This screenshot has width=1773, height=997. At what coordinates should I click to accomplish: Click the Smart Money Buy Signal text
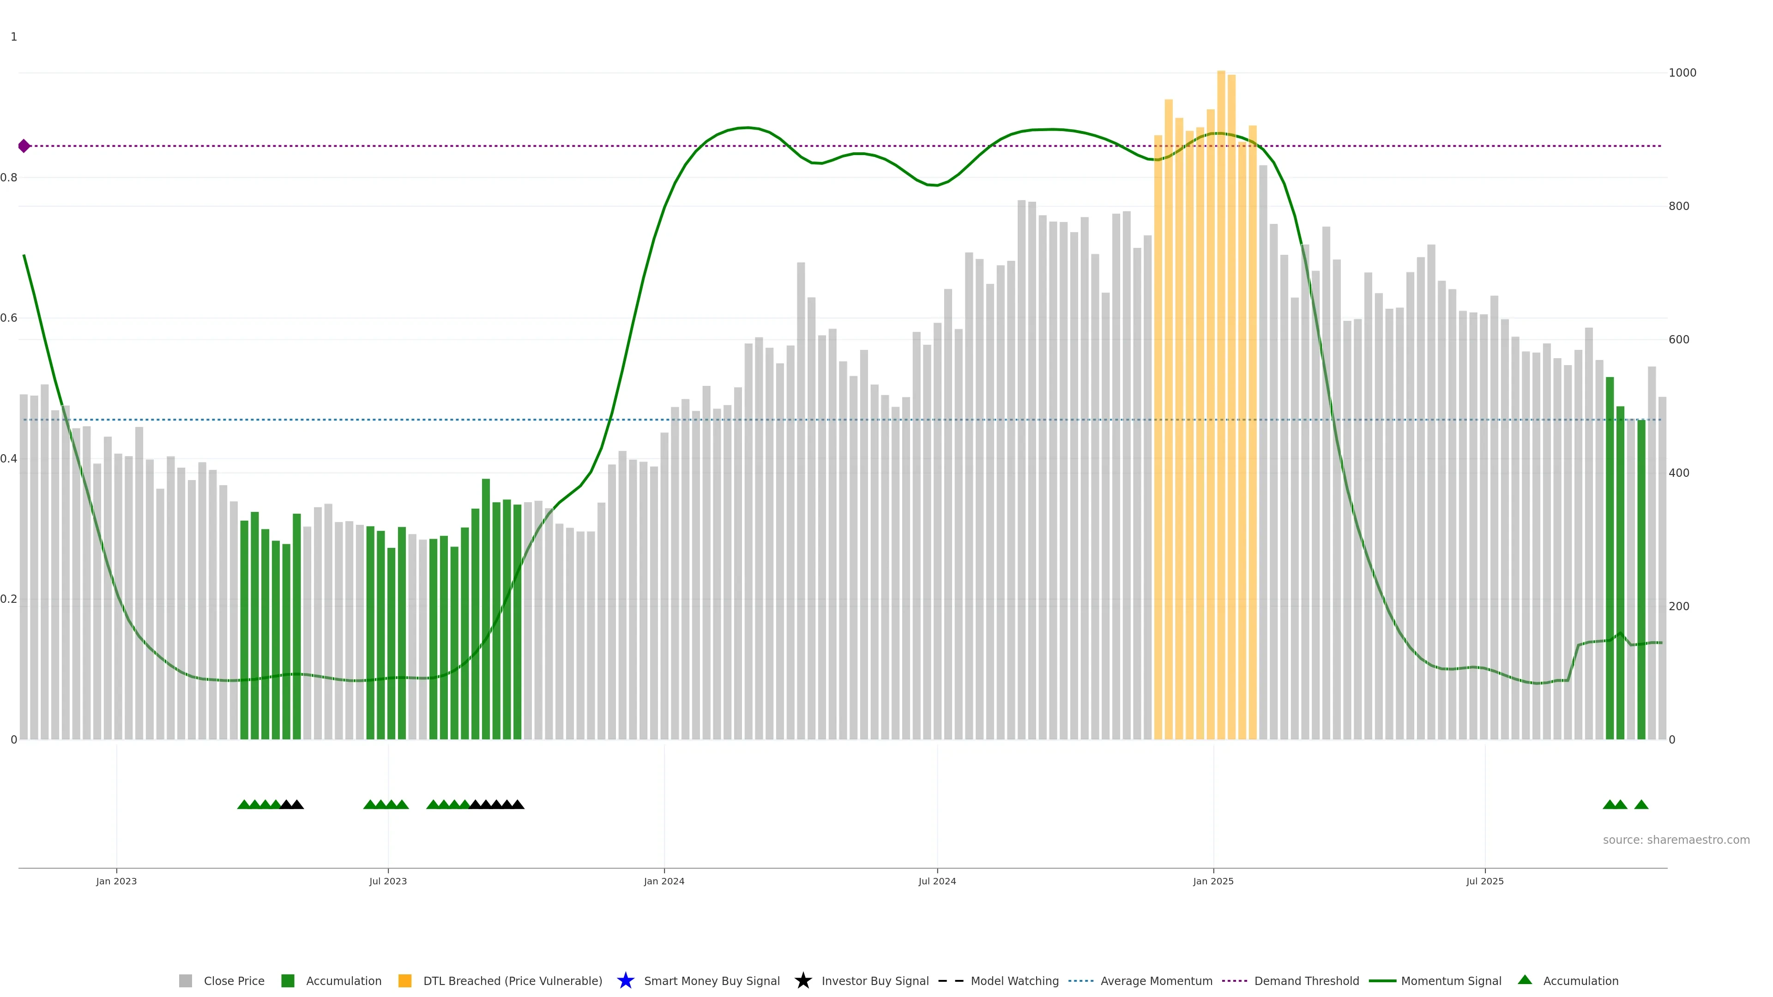(712, 980)
